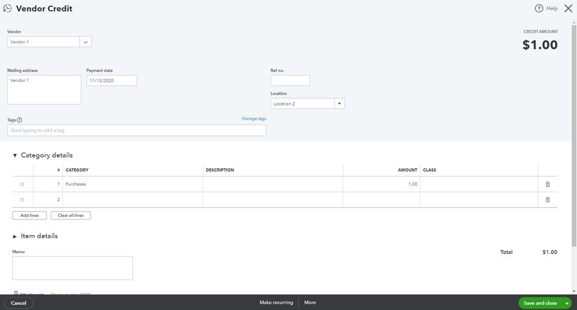
Task: Delete line 1 with trash icon
Action: (548, 184)
